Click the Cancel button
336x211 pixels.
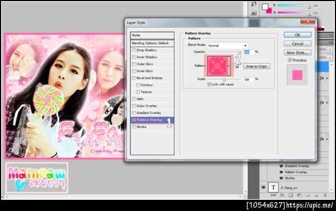click(297, 44)
